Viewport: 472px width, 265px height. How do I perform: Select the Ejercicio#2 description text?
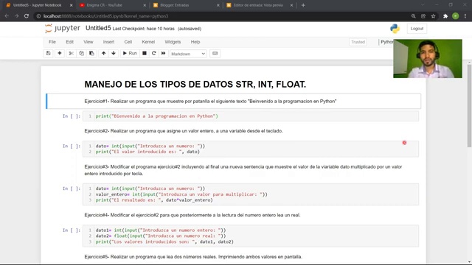(x=184, y=131)
